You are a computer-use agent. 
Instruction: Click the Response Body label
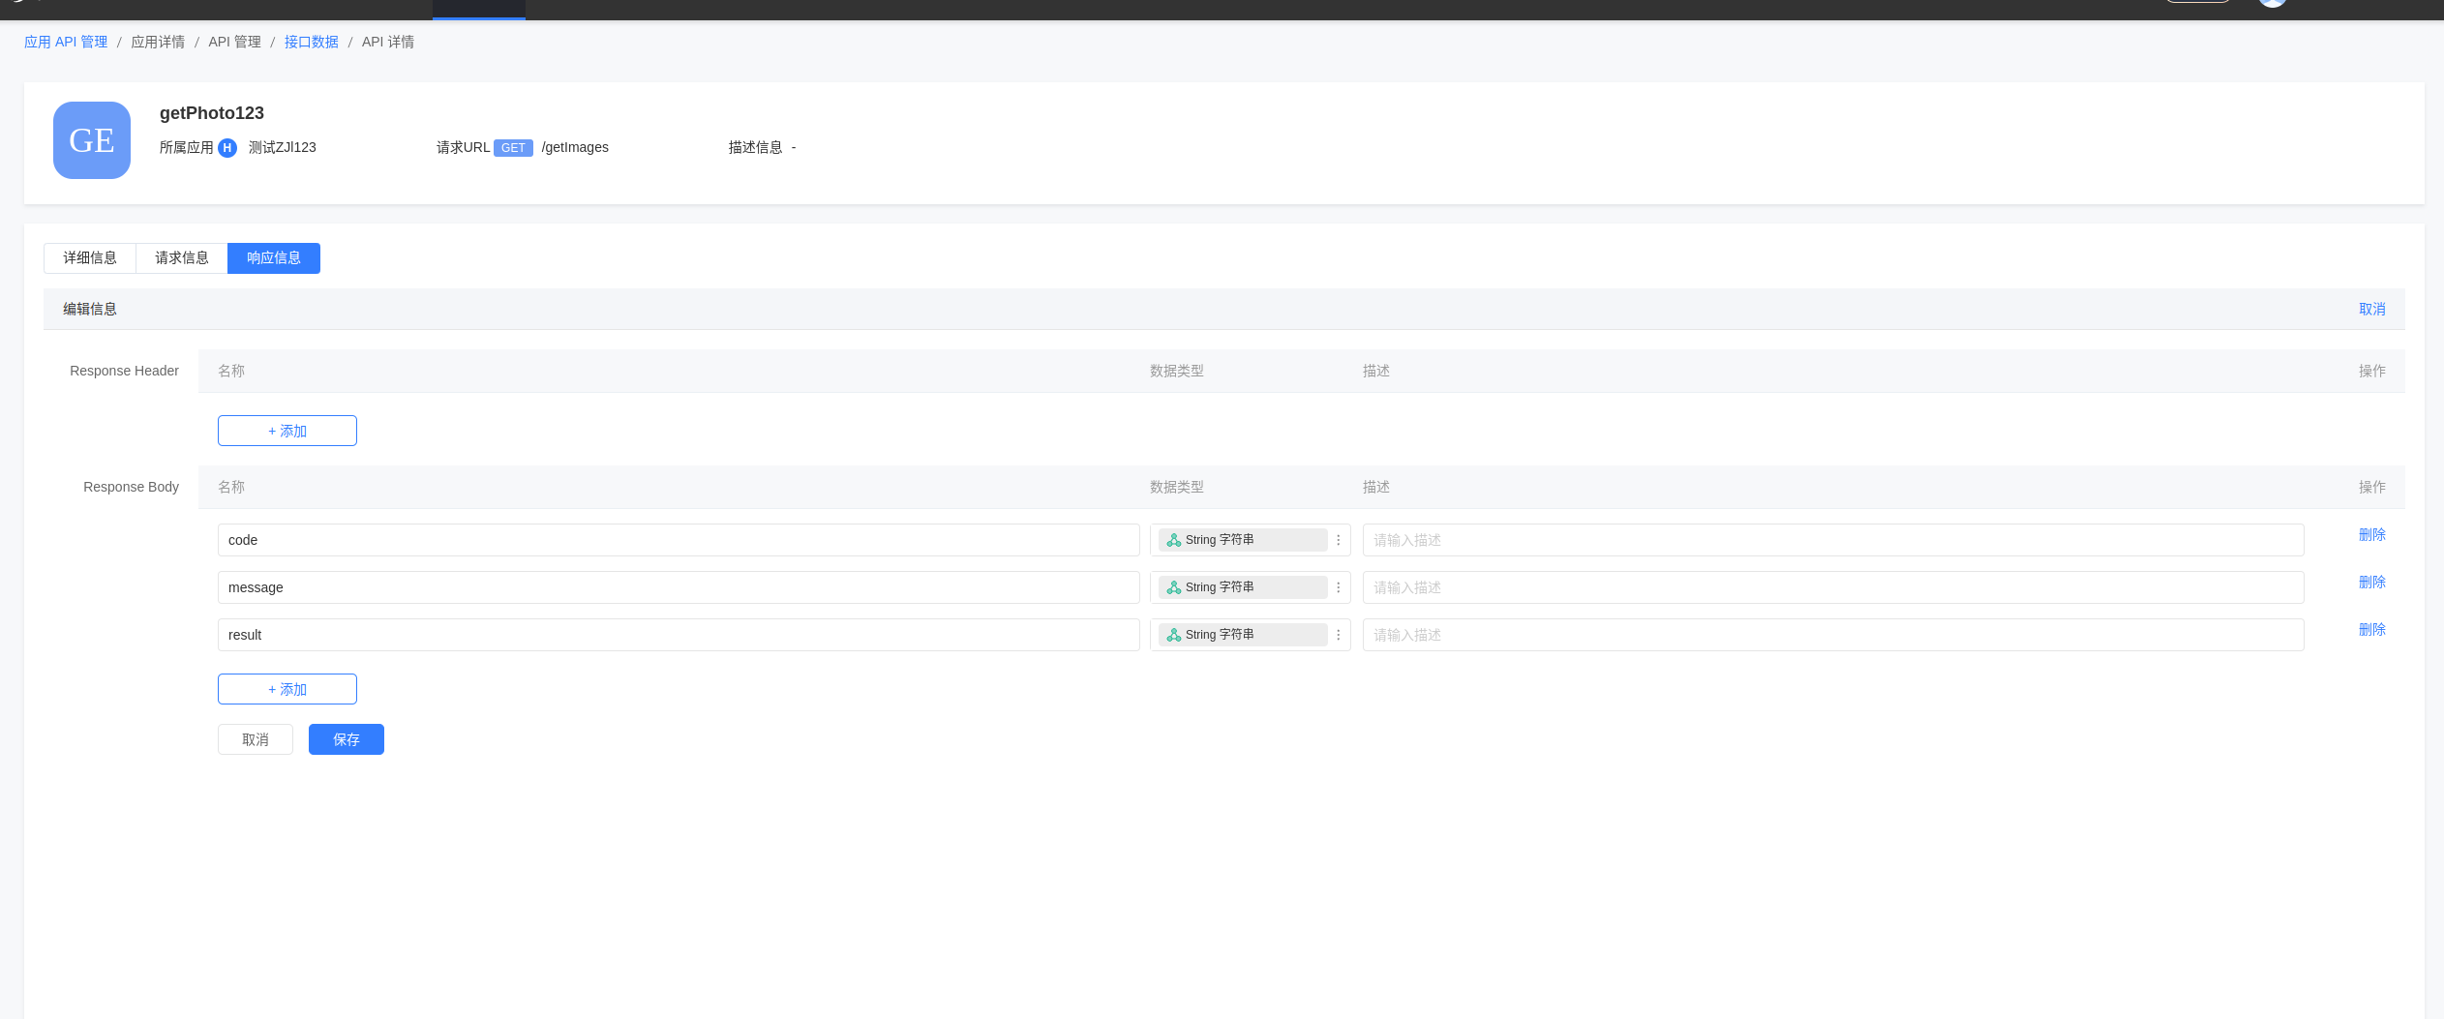click(131, 487)
